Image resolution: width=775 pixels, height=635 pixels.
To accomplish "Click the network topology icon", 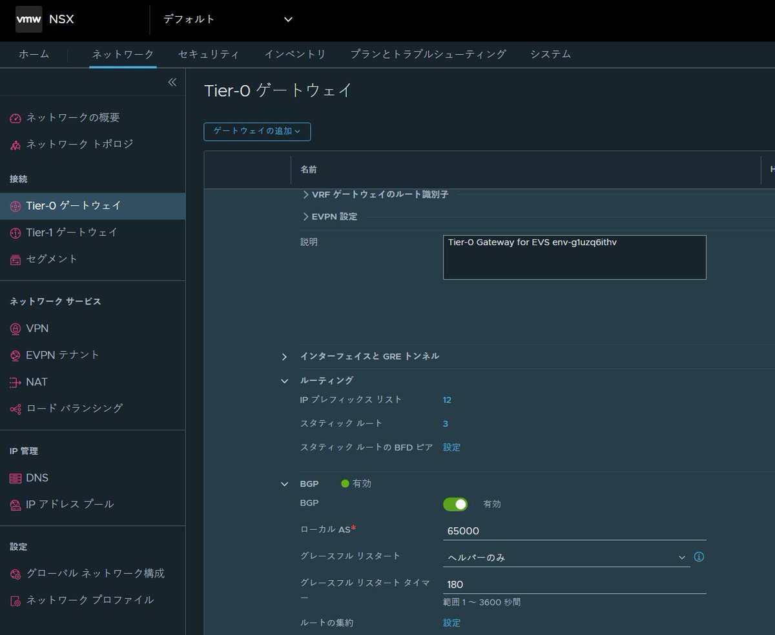I will (x=15, y=145).
